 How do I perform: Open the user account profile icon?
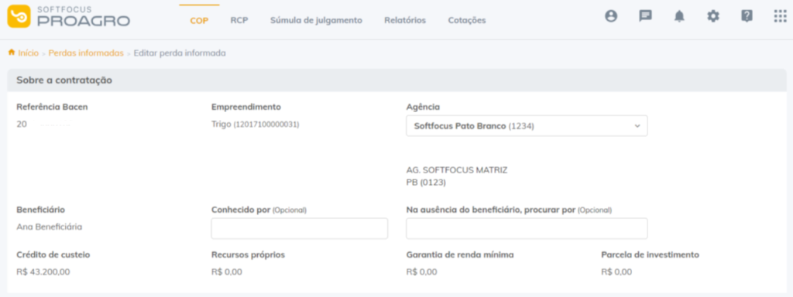[x=611, y=16]
